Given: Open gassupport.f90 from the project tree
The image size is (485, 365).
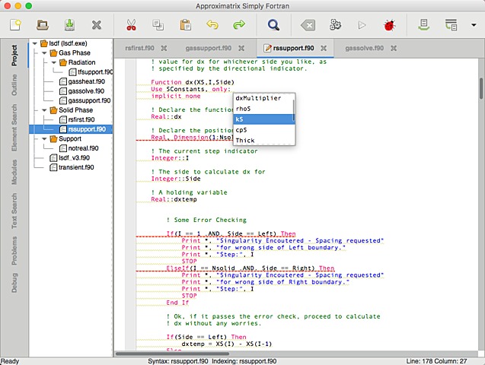Looking at the screenshot, I should [x=85, y=100].
